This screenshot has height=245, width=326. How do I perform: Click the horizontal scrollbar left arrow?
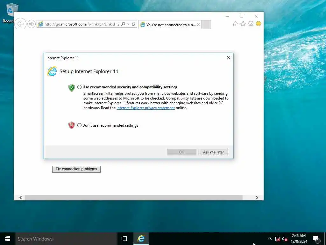pyautogui.click(x=21, y=197)
